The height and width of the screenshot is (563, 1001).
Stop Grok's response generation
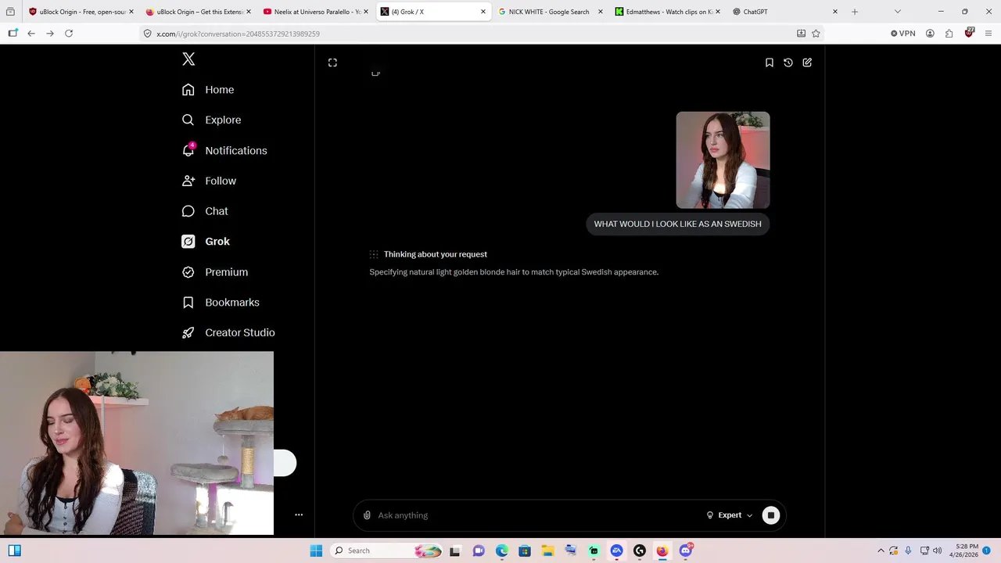771,515
